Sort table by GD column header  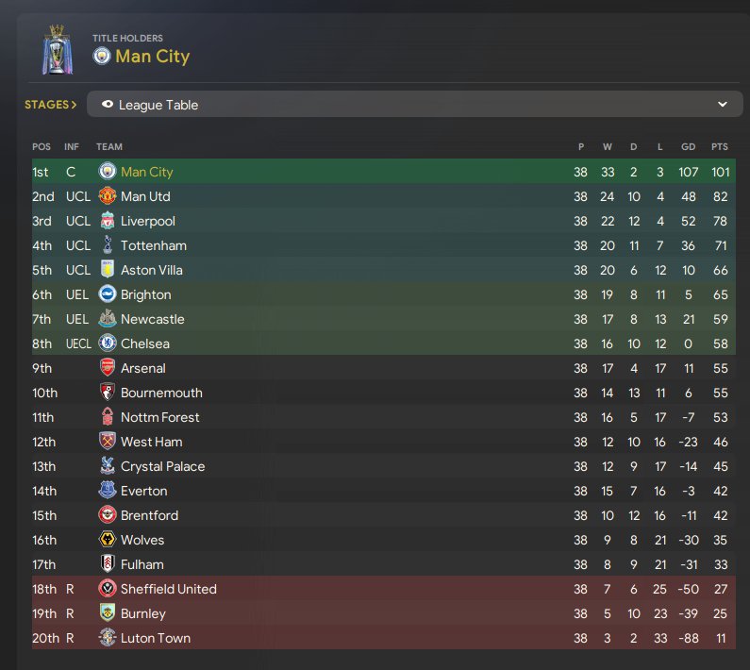689,147
